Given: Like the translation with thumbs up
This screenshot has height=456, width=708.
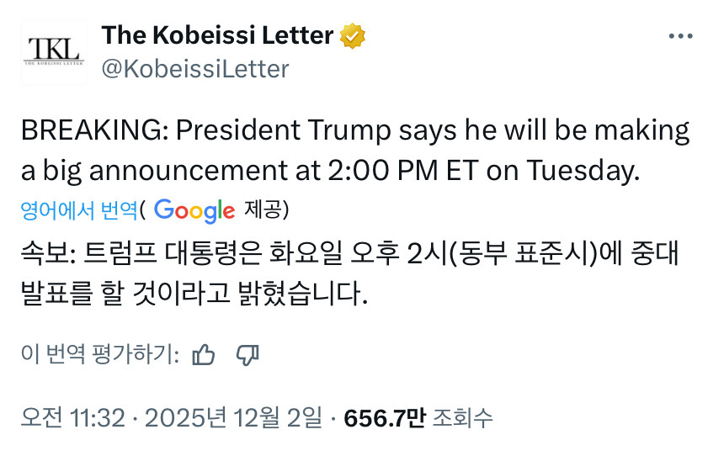Looking at the screenshot, I should coord(204,356).
